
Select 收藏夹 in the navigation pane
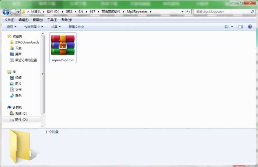[17, 36]
